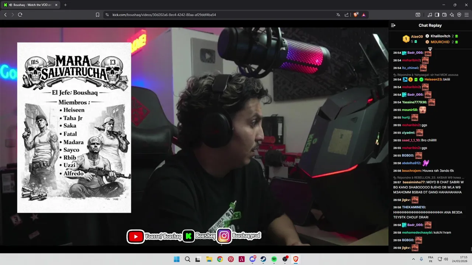472x265 pixels.
Task: Open the media playlist music-note icon
Action: click(x=430, y=15)
